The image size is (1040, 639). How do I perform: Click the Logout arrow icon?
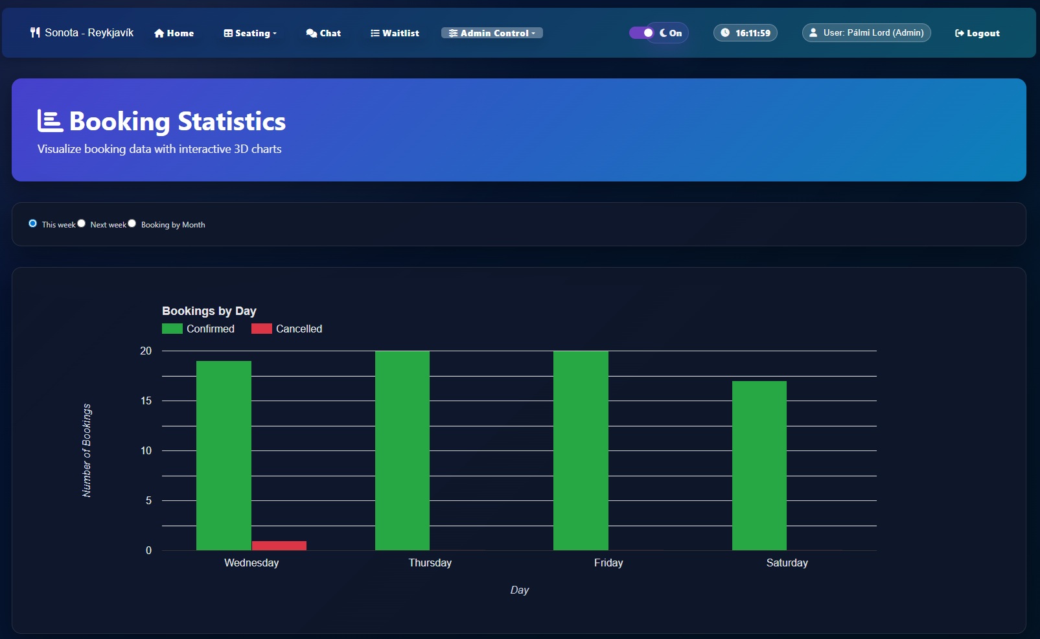click(959, 33)
